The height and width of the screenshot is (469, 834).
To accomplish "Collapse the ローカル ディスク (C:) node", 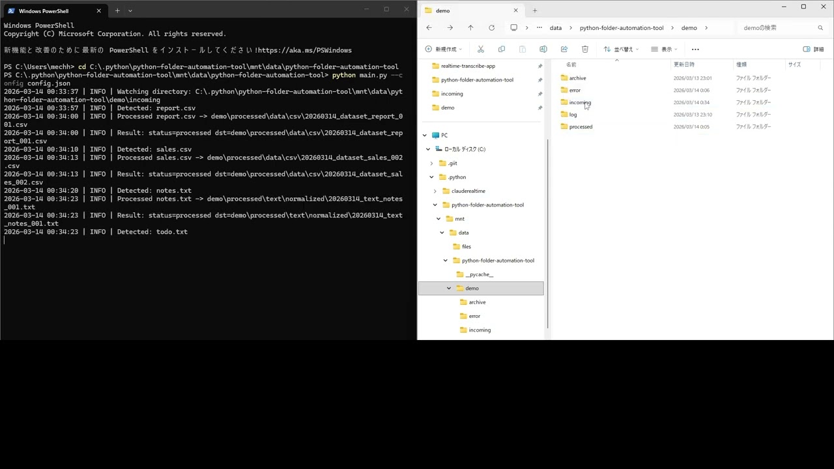I will point(428,149).
